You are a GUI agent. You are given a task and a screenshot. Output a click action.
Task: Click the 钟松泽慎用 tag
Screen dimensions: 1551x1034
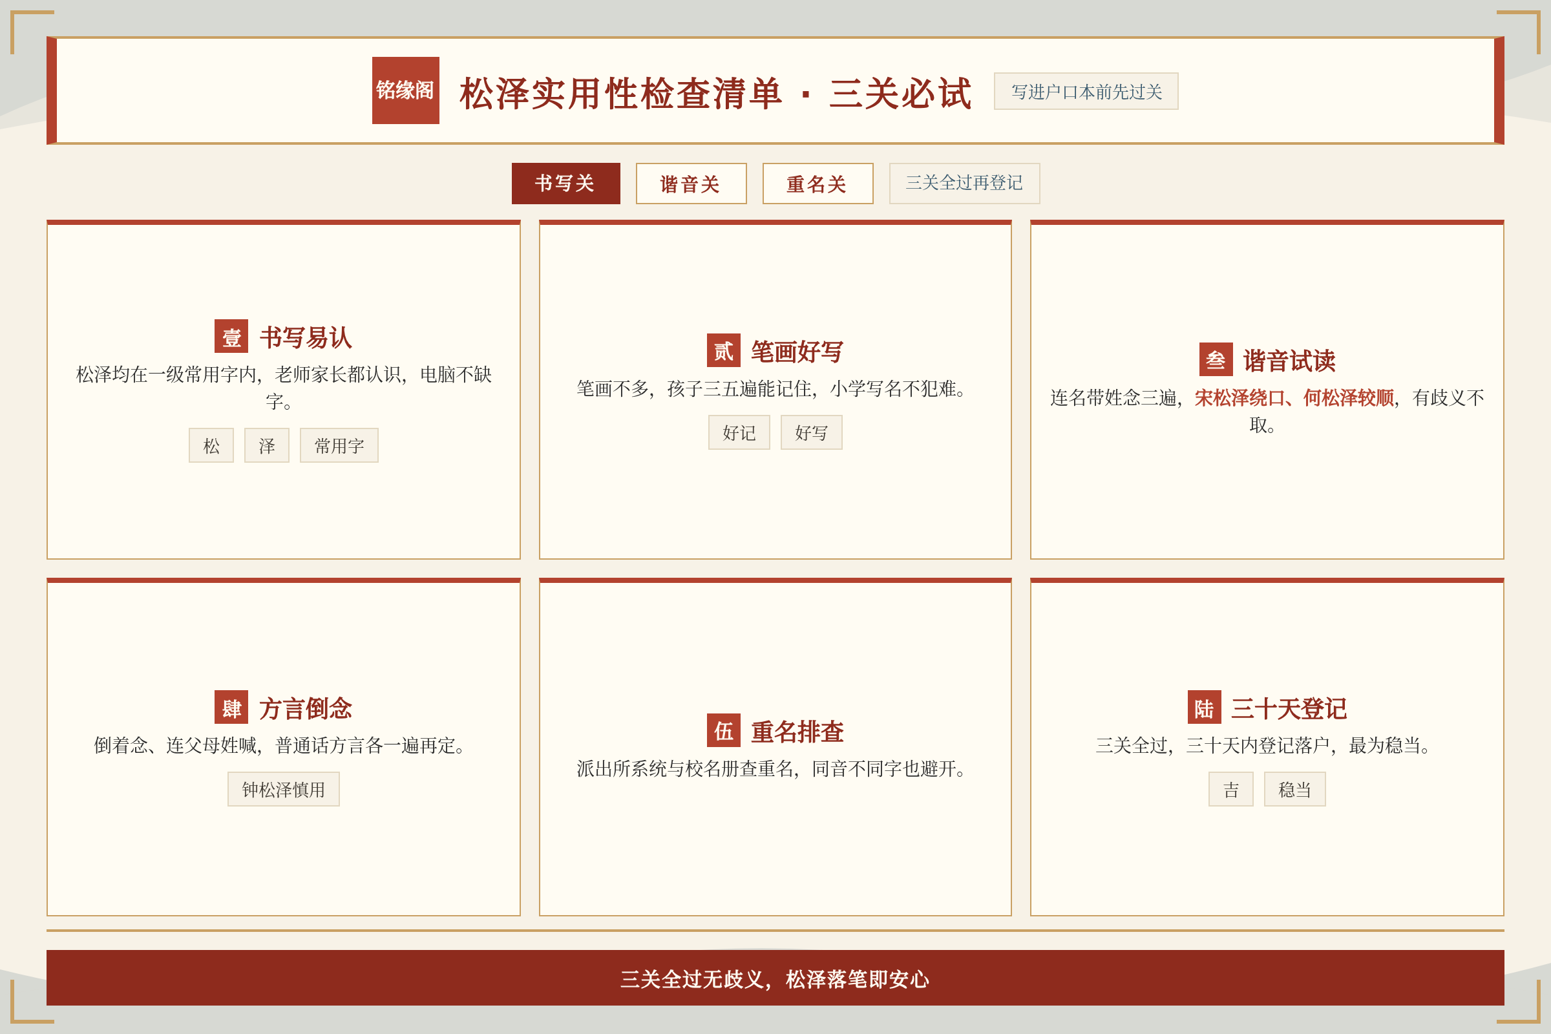(x=284, y=789)
